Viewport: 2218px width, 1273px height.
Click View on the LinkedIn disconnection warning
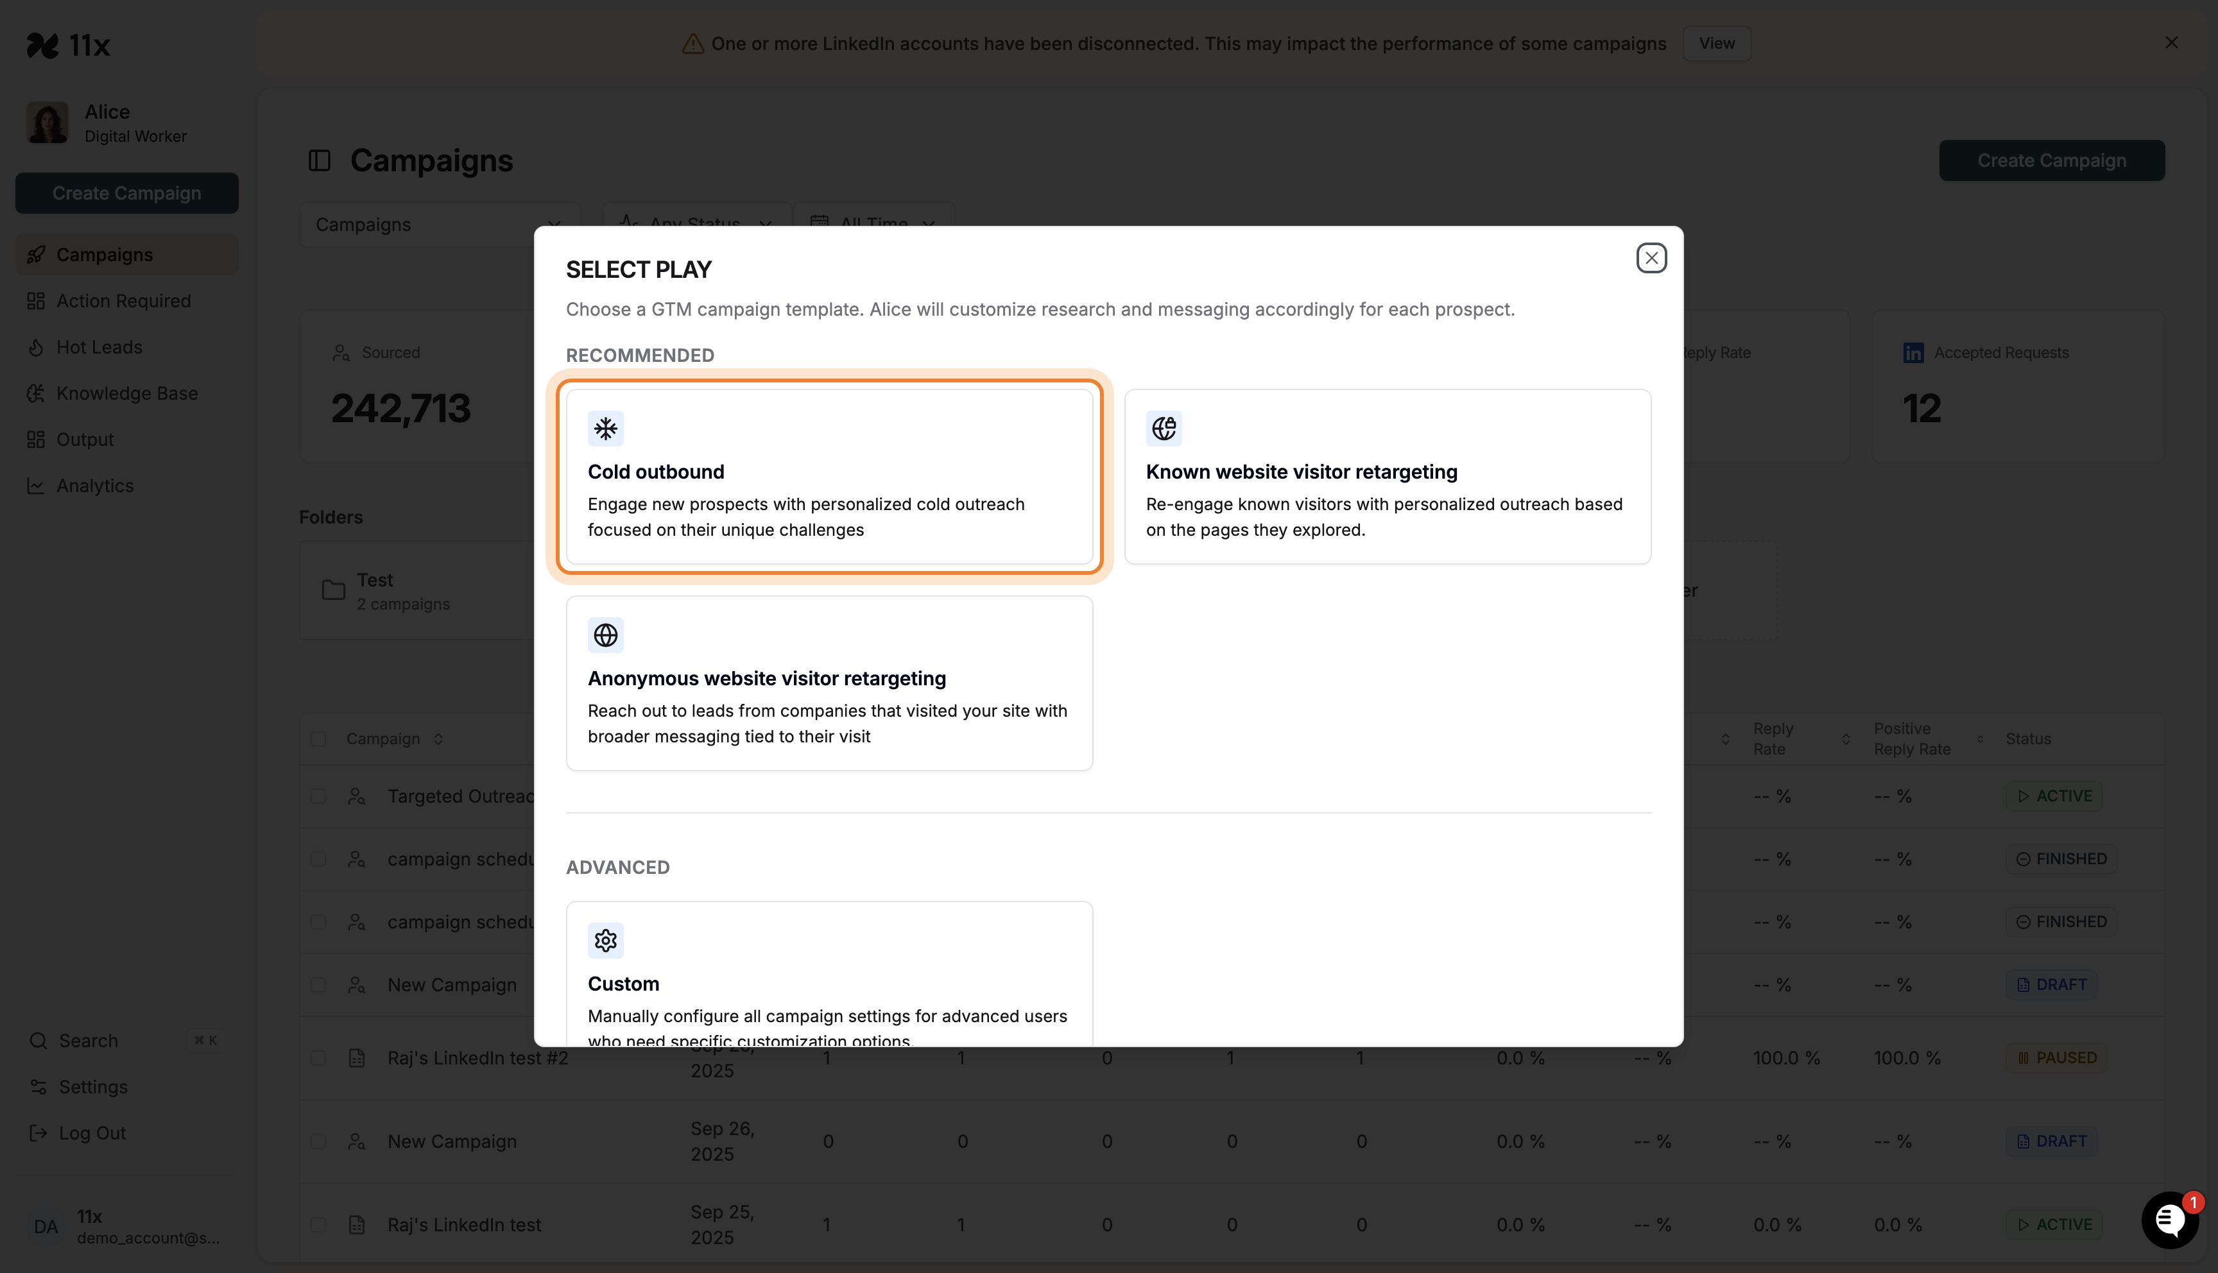[x=1716, y=43]
